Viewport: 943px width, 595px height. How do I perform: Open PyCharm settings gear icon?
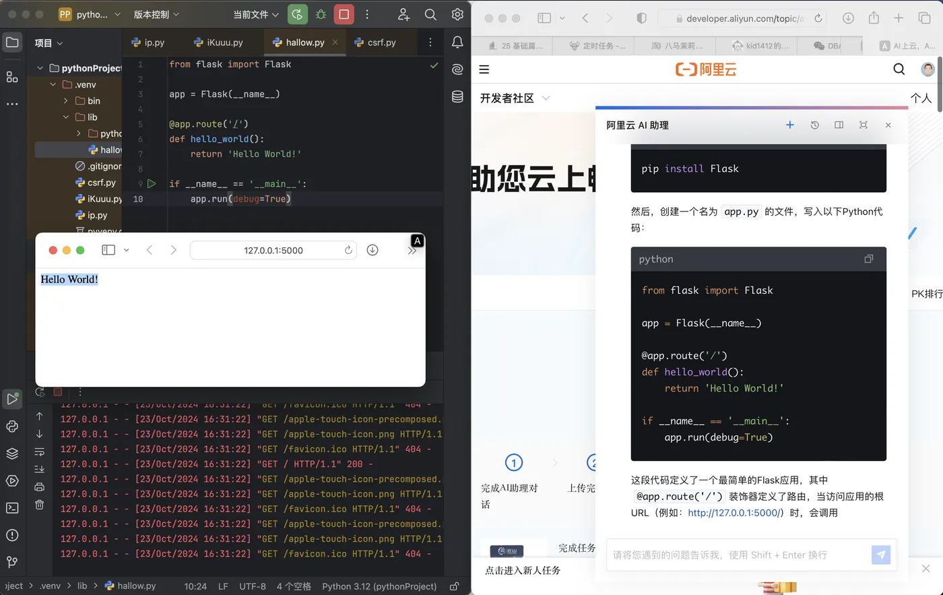[x=457, y=14]
